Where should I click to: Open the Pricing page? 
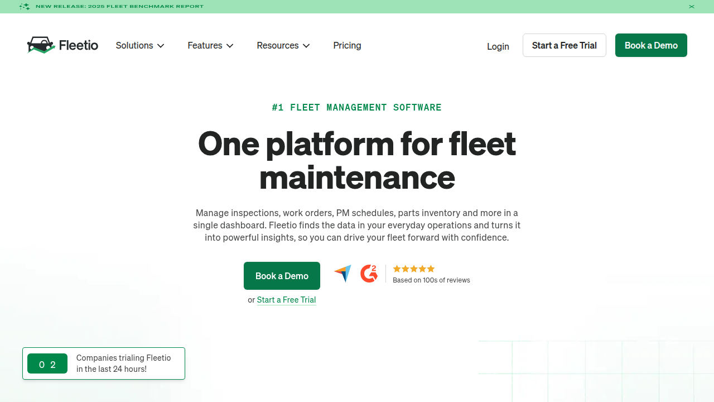[x=347, y=45]
